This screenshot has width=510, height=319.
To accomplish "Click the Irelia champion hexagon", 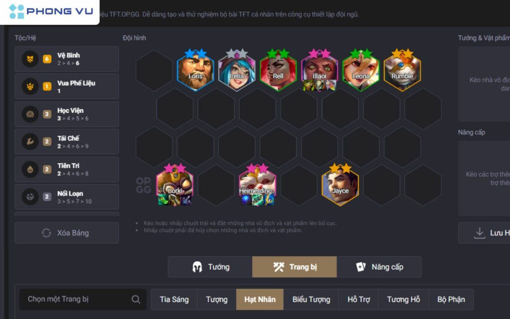I will pyautogui.click(x=237, y=70).
